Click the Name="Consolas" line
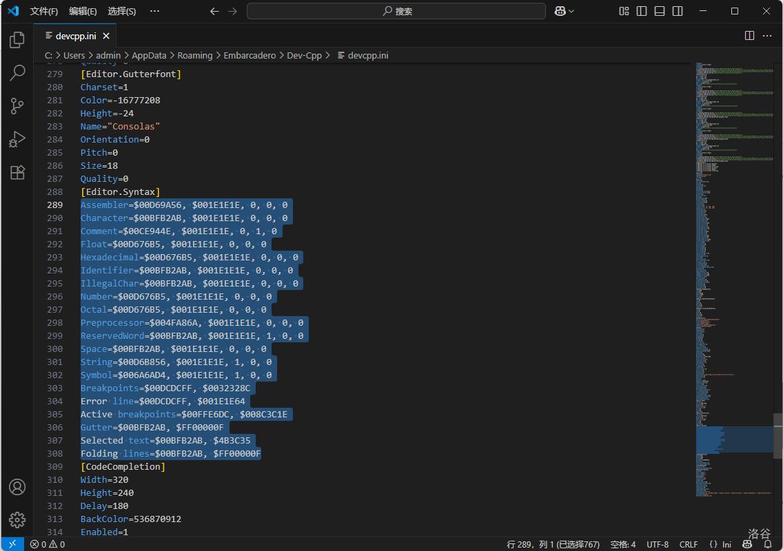 click(x=121, y=126)
